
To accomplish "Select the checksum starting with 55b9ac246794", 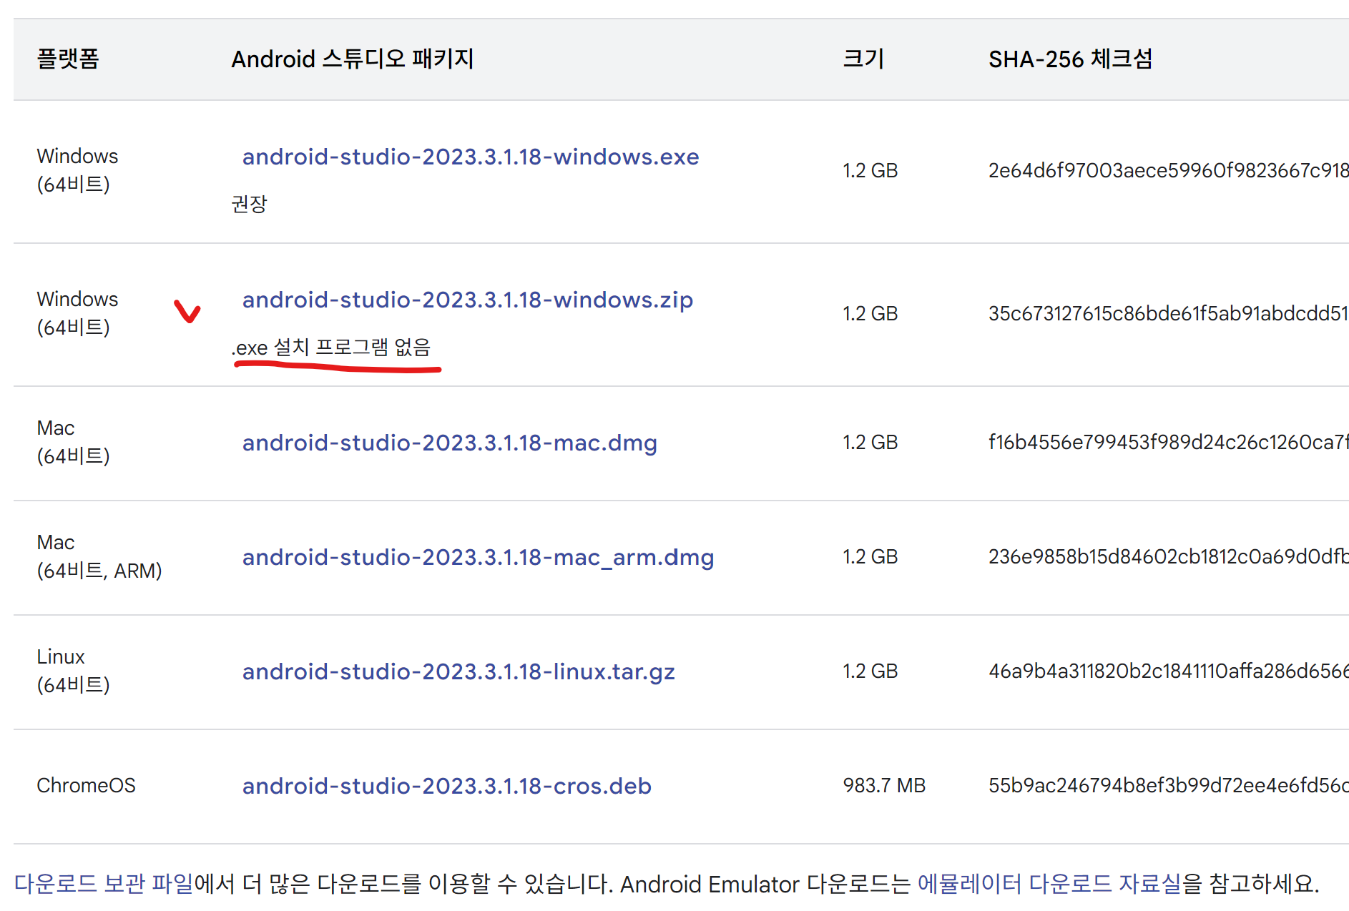I will (1168, 785).
